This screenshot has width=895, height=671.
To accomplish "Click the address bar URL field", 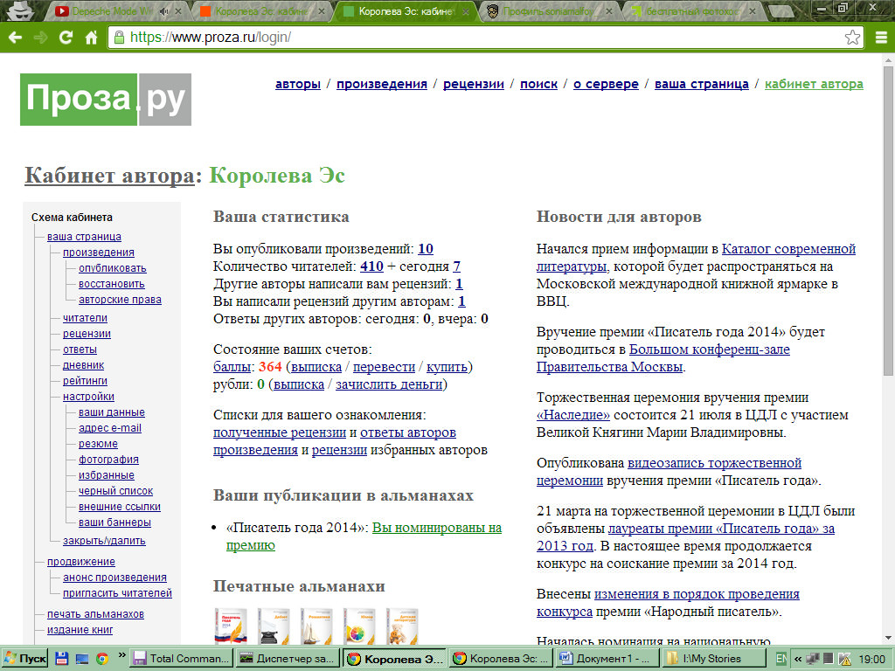I will coord(481,38).
